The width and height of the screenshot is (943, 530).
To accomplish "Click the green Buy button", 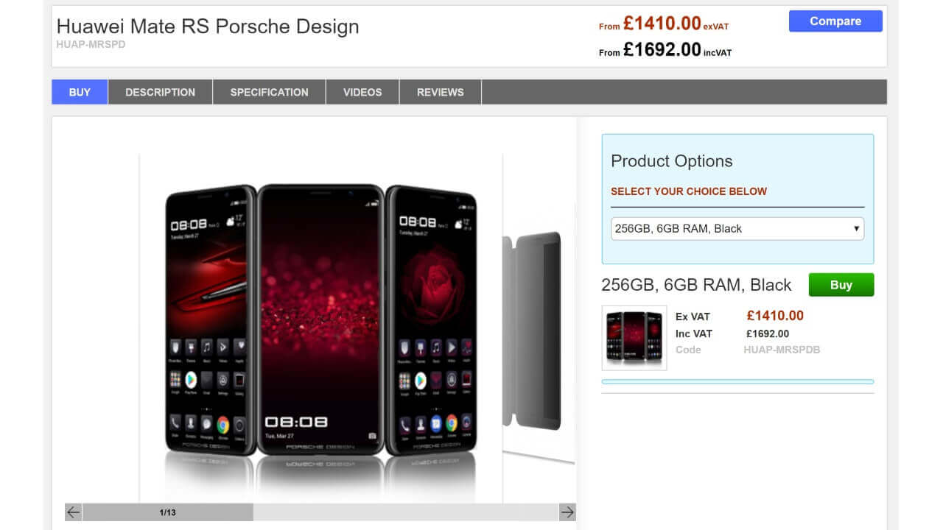I will pyautogui.click(x=841, y=285).
